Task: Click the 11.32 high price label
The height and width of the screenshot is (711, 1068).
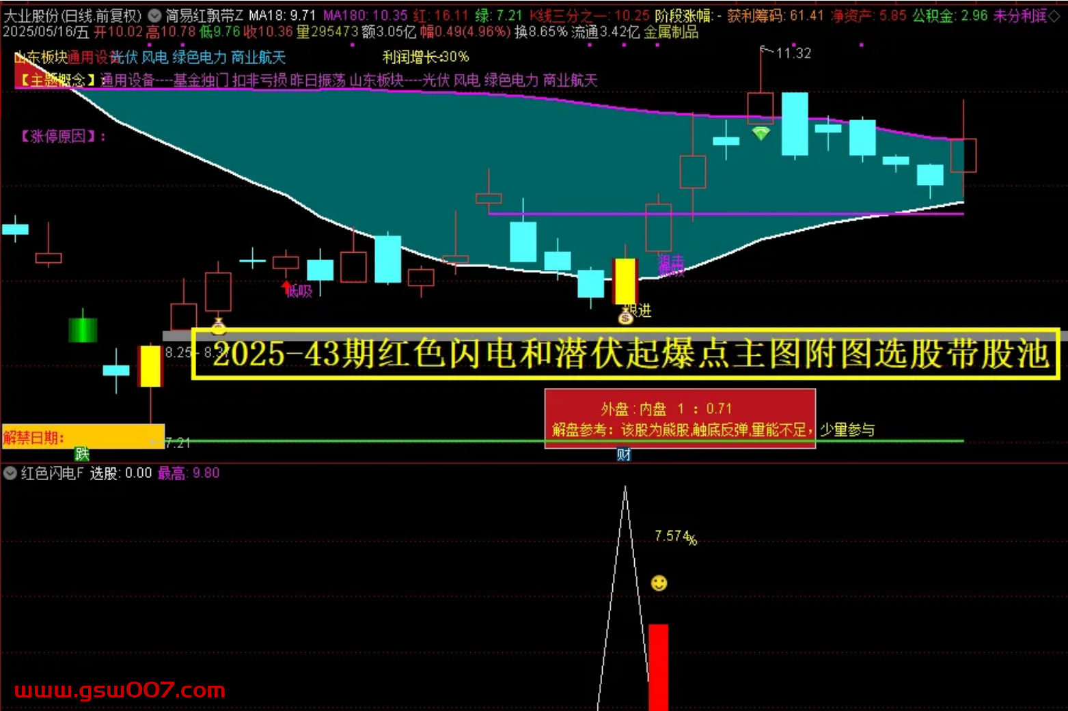Action: pos(793,53)
